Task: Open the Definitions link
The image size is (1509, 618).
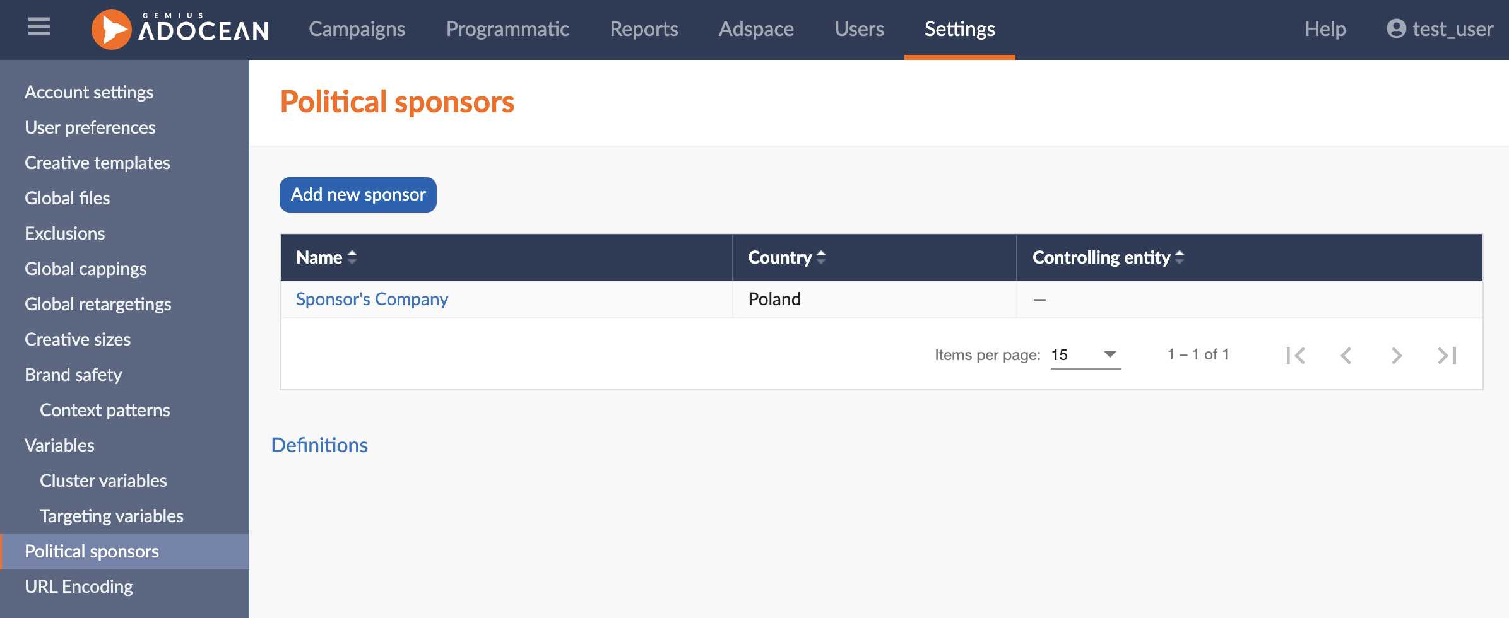Action: [x=319, y=445]
